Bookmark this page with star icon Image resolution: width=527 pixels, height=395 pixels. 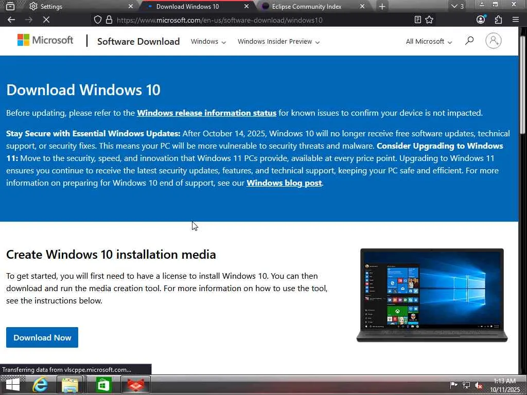(429, 20)
